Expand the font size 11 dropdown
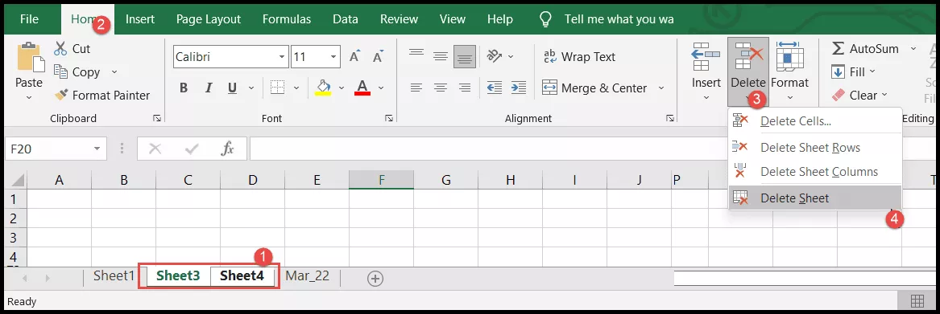 (x=333, y=57)
